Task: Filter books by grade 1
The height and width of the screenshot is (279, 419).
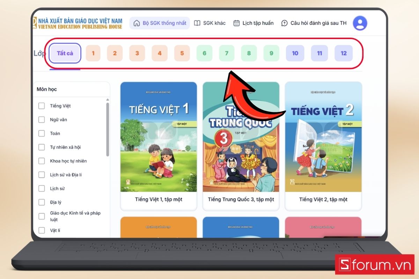Action: click(x=93, y=53)
